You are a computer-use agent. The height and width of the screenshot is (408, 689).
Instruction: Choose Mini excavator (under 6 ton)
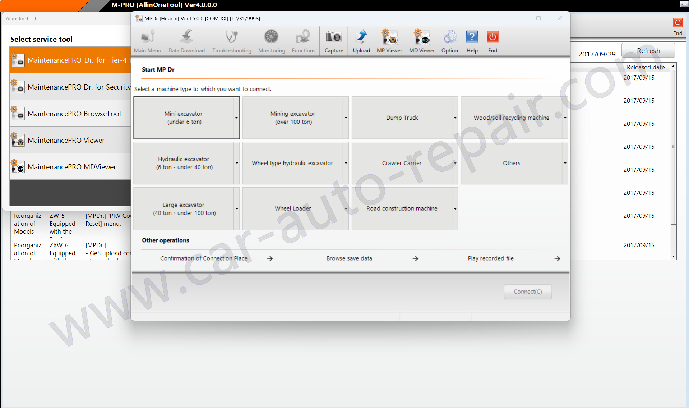pos(184,118)
